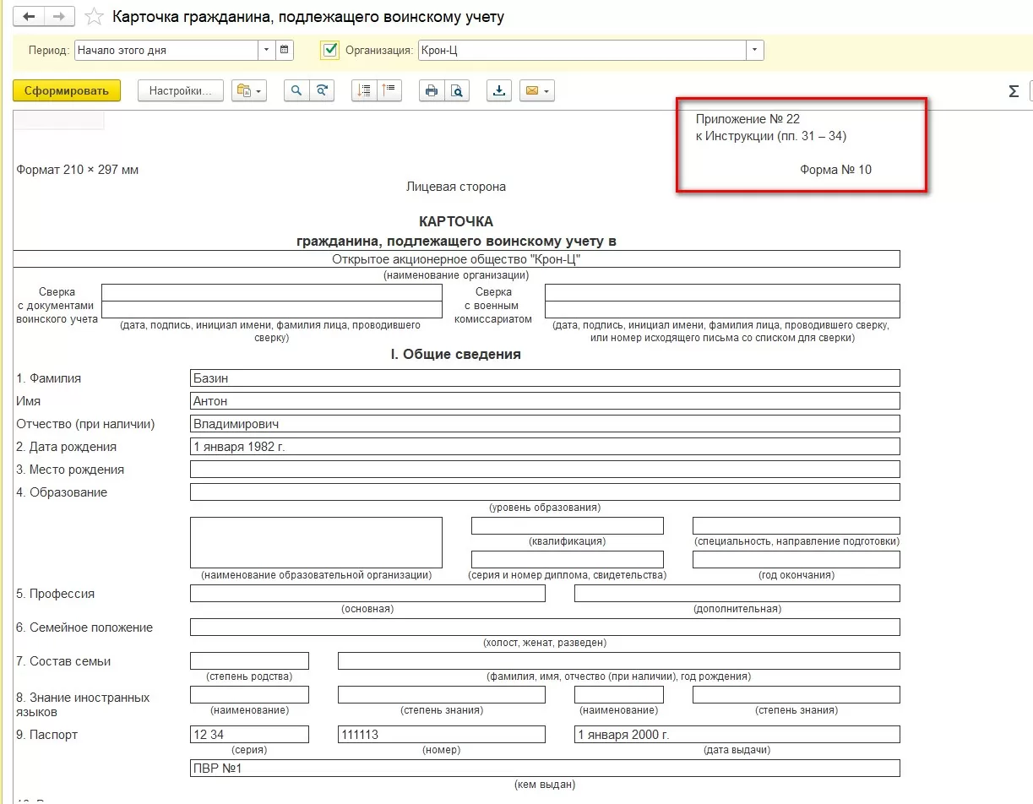Open the Период dropdown list

(x=267, y=50)
